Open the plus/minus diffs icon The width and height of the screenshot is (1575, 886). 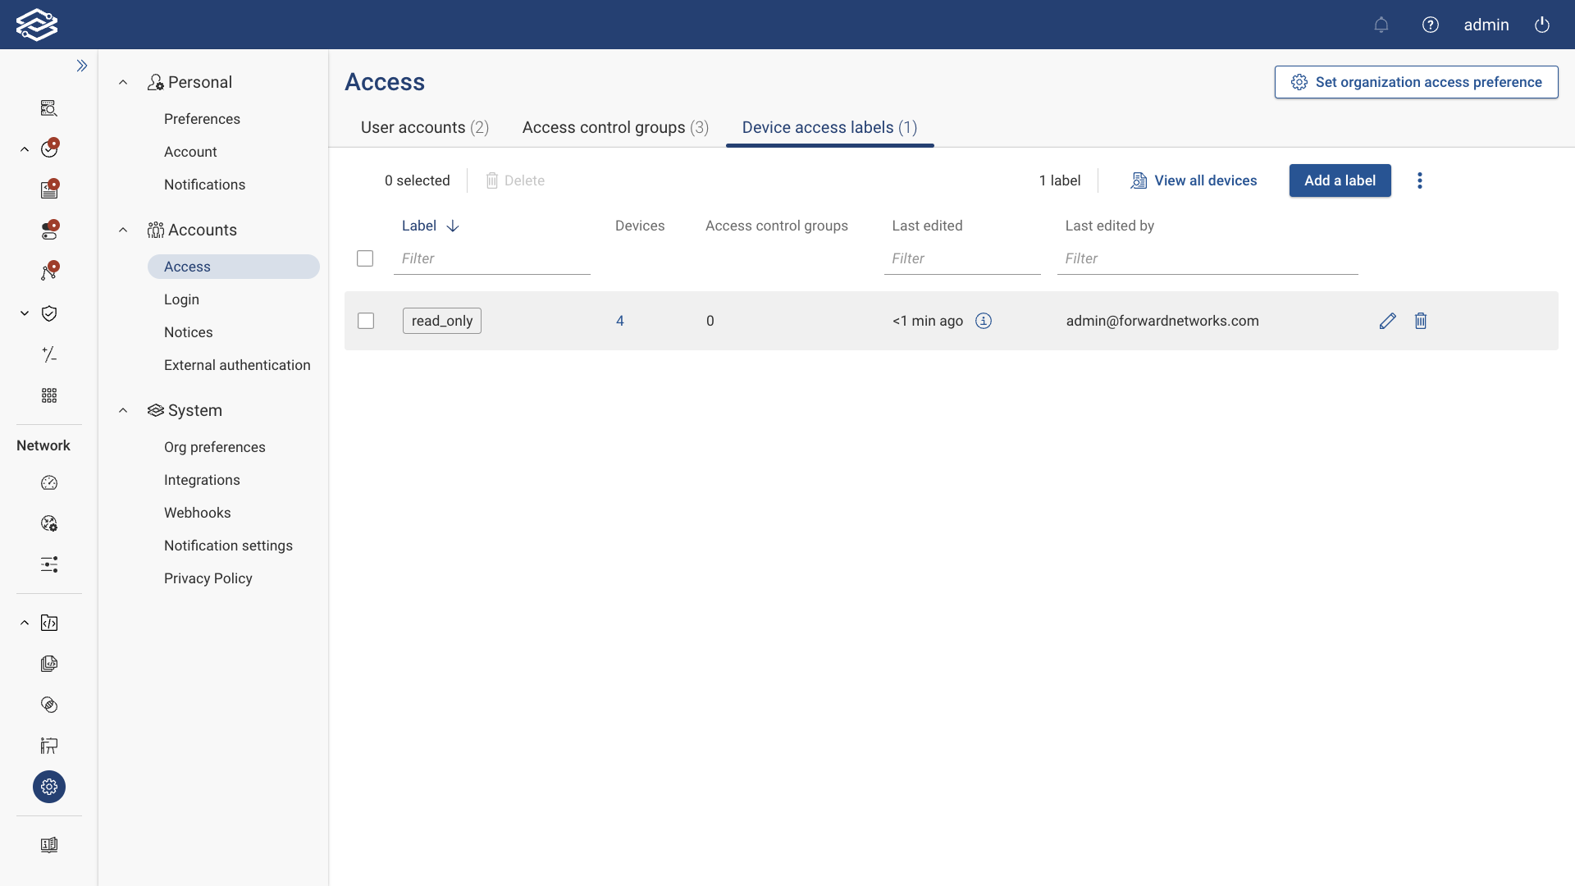tap(49, 354)
